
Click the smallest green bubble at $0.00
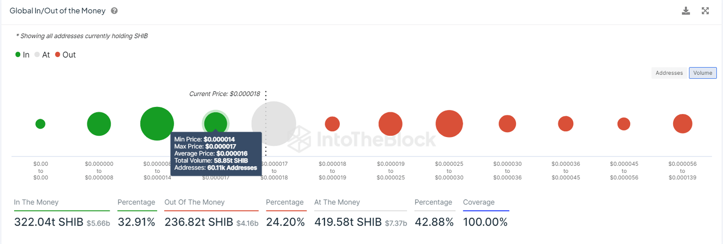pyautogui.click(x=40, y=124)
